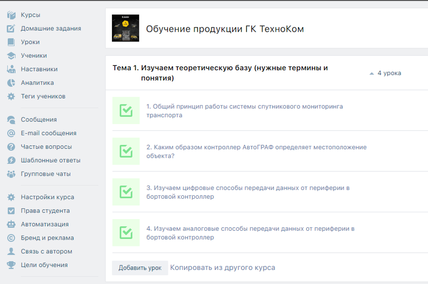
Task: Click the Наставники mentor icon
Action: [x=11, y=69]
